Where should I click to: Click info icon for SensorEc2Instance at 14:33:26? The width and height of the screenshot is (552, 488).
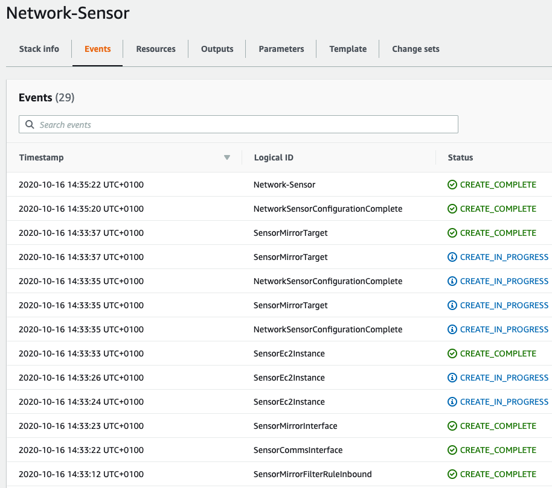tap(452, 378)
